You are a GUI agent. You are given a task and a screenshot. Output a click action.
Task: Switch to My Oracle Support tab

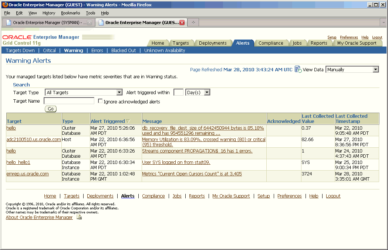(x=357, y=43)
